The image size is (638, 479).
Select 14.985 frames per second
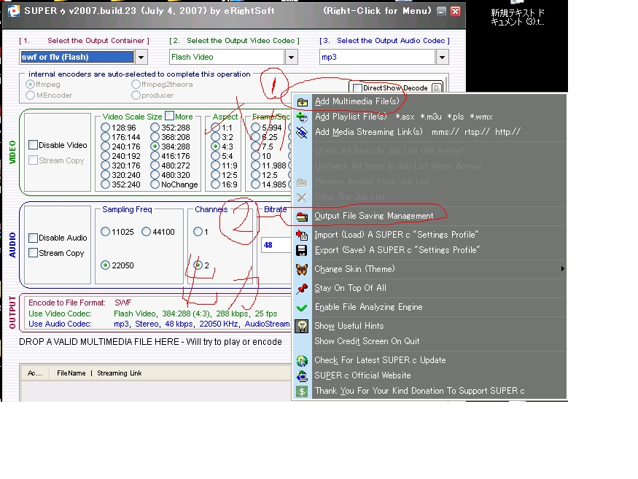click(255, 184)
